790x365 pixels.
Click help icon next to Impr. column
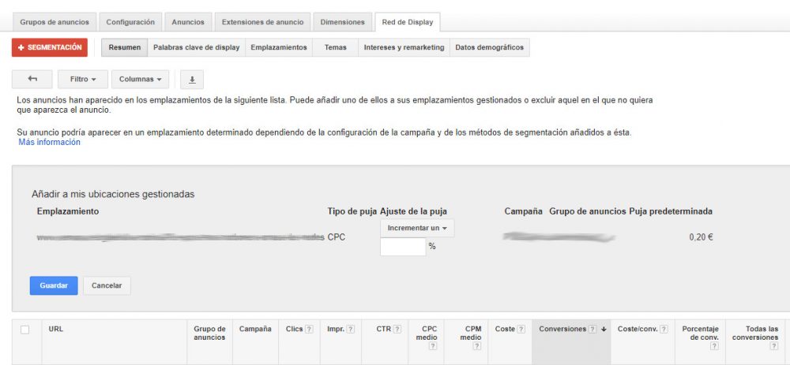click(350, 329)
